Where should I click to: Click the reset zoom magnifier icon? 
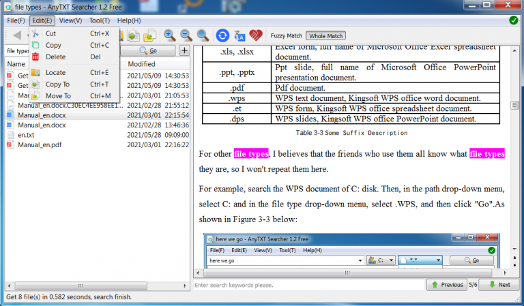tap(203, 35)
